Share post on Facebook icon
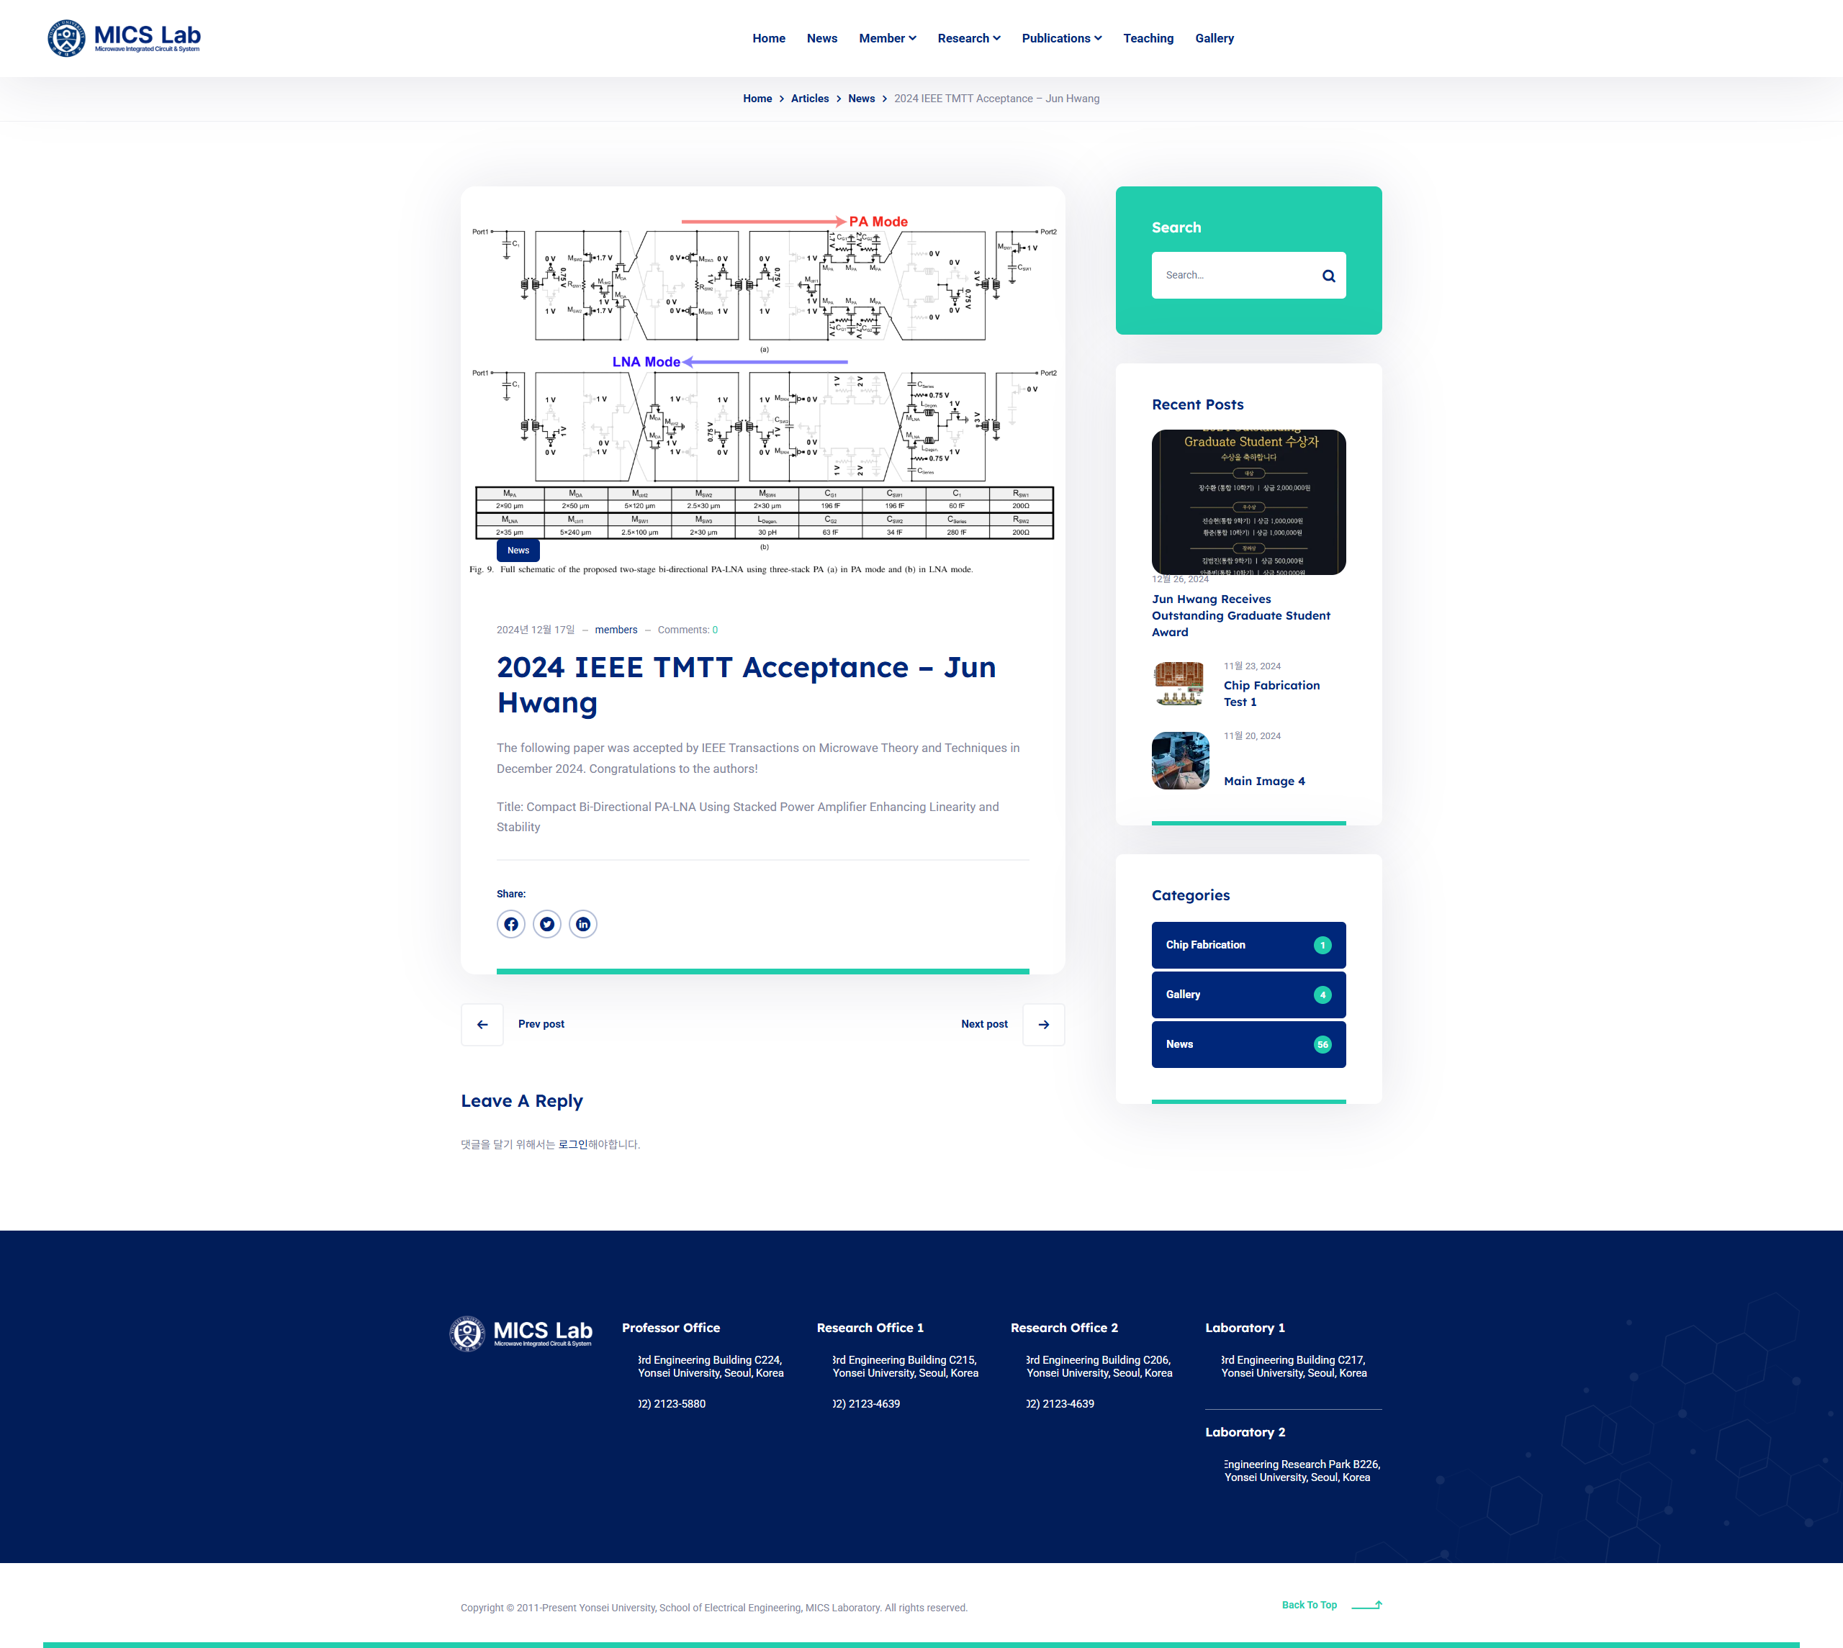1843x1648 pixels. pos(511,923)
